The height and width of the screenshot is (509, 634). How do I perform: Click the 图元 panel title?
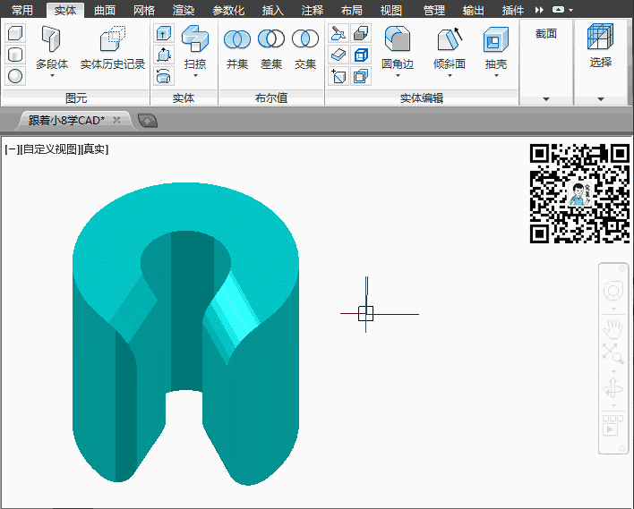[76, 98]
